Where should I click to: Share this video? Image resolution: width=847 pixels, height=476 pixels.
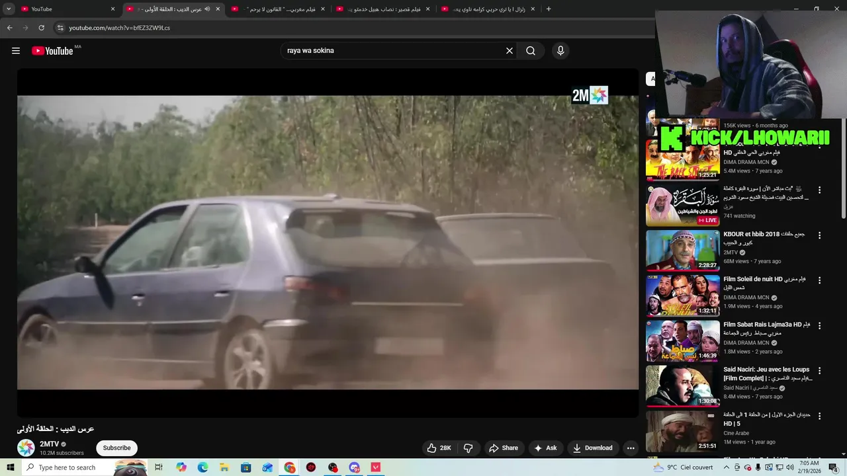[504, 448]
